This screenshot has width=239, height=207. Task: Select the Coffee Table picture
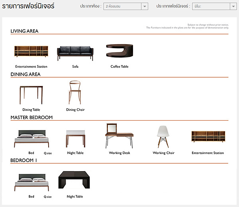coord(119,52)
